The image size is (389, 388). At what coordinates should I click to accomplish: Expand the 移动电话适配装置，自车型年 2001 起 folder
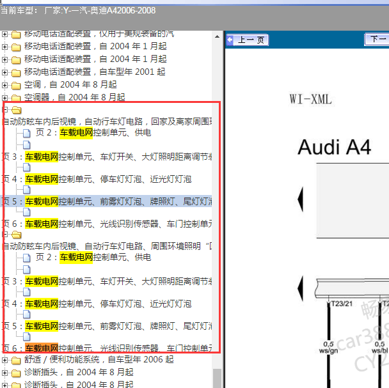(4, 72)
